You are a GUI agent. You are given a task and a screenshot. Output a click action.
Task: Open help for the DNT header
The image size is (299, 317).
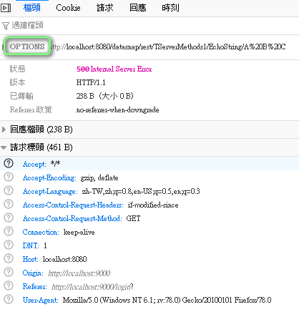tap(9, 245)
